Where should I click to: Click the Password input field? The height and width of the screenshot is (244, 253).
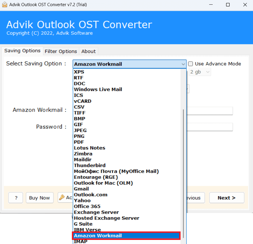pos(209,127)
